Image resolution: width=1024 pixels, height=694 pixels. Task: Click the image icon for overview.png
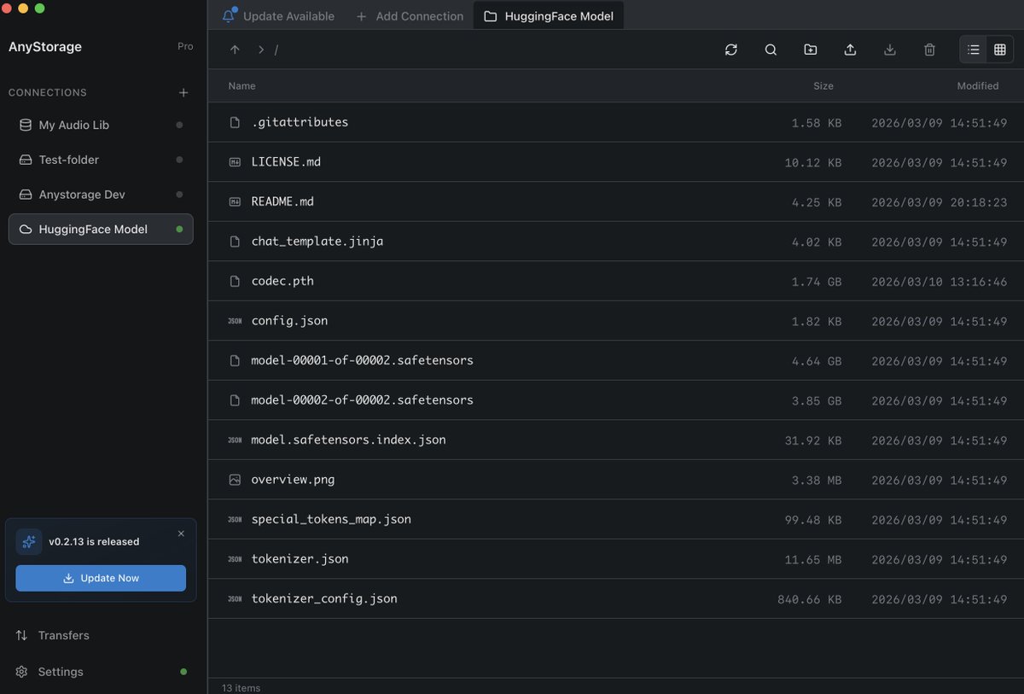coord(235,480)
